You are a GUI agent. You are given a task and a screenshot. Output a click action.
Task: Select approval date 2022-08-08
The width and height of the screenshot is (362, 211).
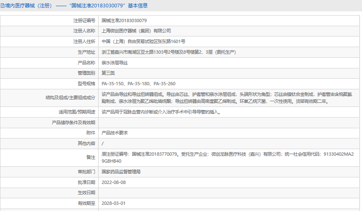(x=113, y=182)
